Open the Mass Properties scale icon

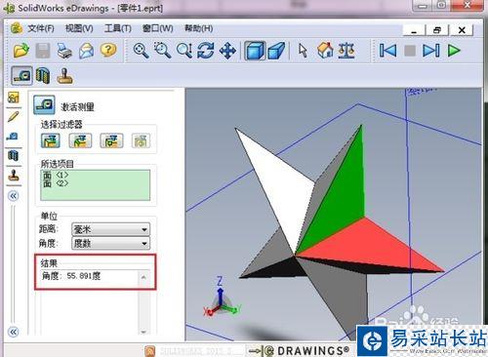(346, 51)
